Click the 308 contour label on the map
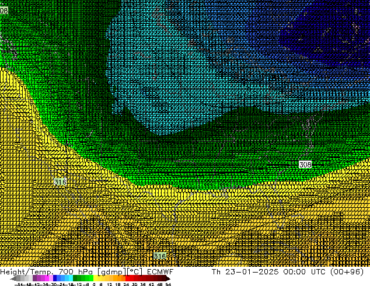 point(305,165)
